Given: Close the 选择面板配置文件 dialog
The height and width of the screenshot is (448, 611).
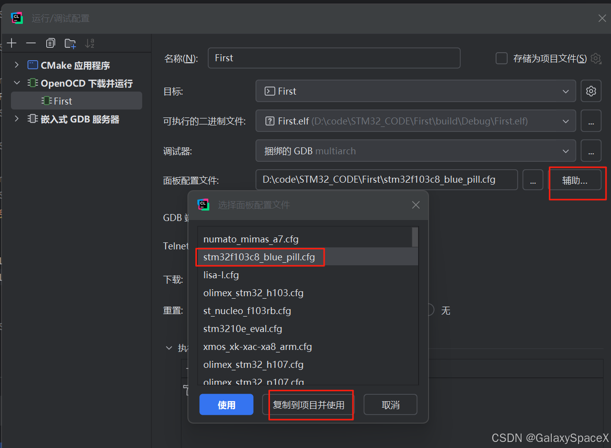Looking at the screenshot, I should (x=416, y=205).
